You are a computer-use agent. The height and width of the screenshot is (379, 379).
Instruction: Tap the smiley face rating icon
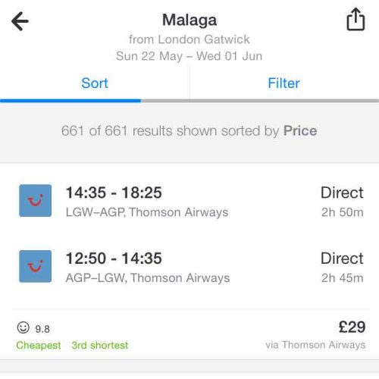[x=23, y=327]
